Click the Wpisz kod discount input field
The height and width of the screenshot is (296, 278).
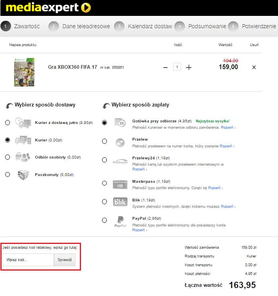(28, 260)
